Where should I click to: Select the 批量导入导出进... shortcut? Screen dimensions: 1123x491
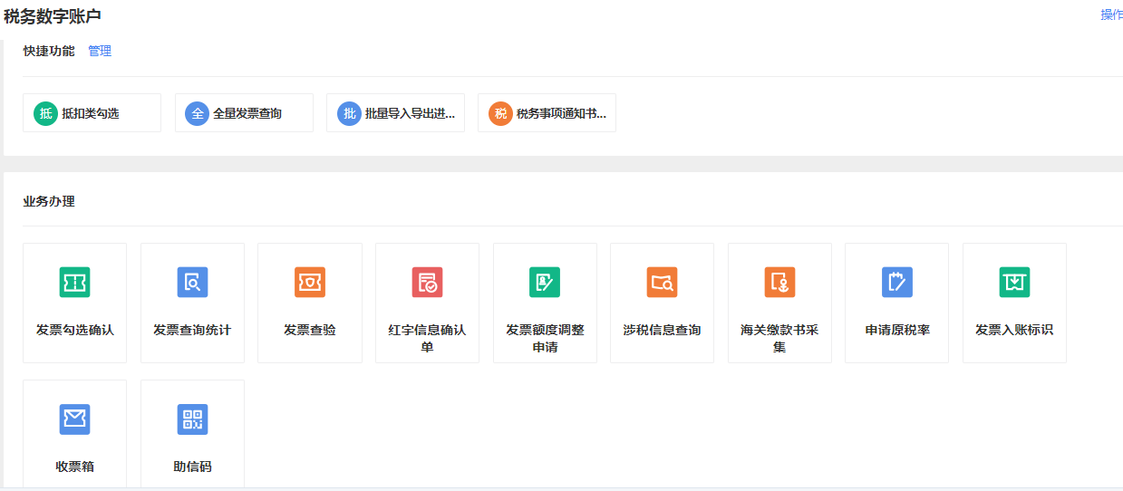pyautogui.click(x=395, y=113)
